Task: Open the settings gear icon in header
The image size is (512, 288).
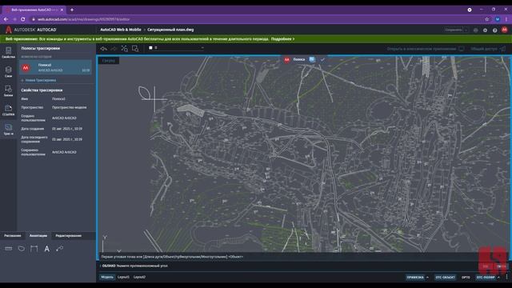Action: coord(486,30)
